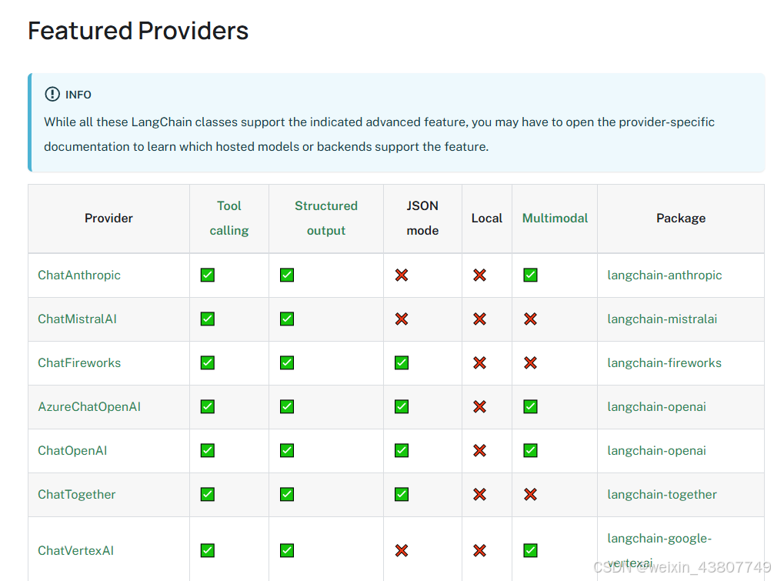Open the ChatTogether provider link
The width and height of the screenshot is (774, 581).
tap(76, 495)
